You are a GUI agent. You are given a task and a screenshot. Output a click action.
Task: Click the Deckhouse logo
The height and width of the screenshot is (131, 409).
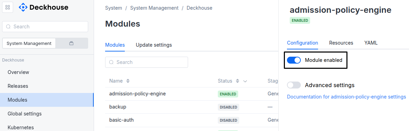tap(44, 7)
